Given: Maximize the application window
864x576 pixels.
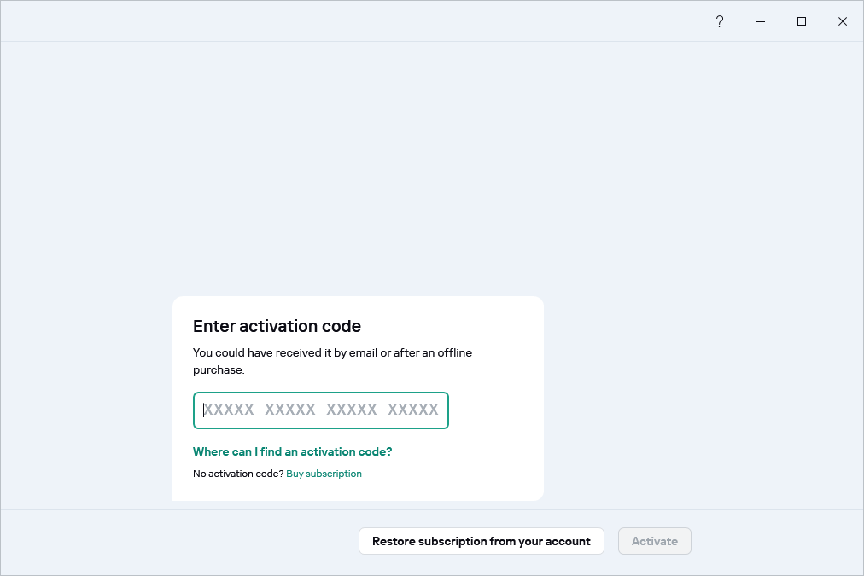Looking at the screenshot, I should pos(801,21).
